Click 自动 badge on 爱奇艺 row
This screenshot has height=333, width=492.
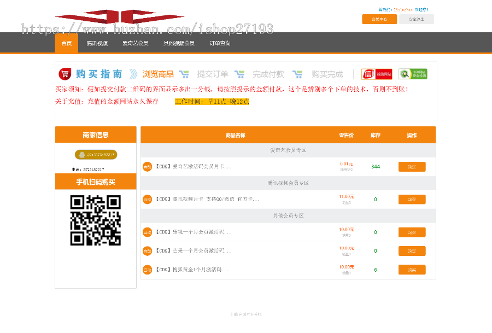(147, 167)
